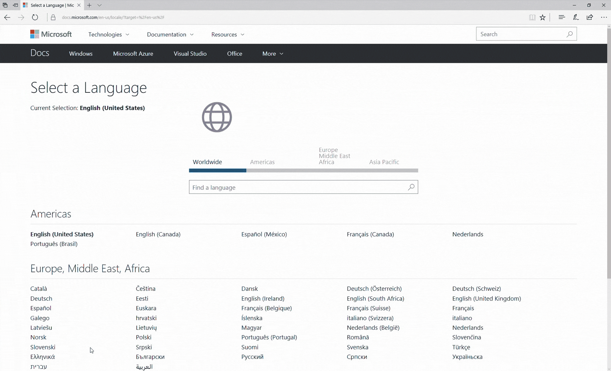Viewport: 611px width, 371px height.
Task: Choose Español (México)
Action: pos(264,234)
